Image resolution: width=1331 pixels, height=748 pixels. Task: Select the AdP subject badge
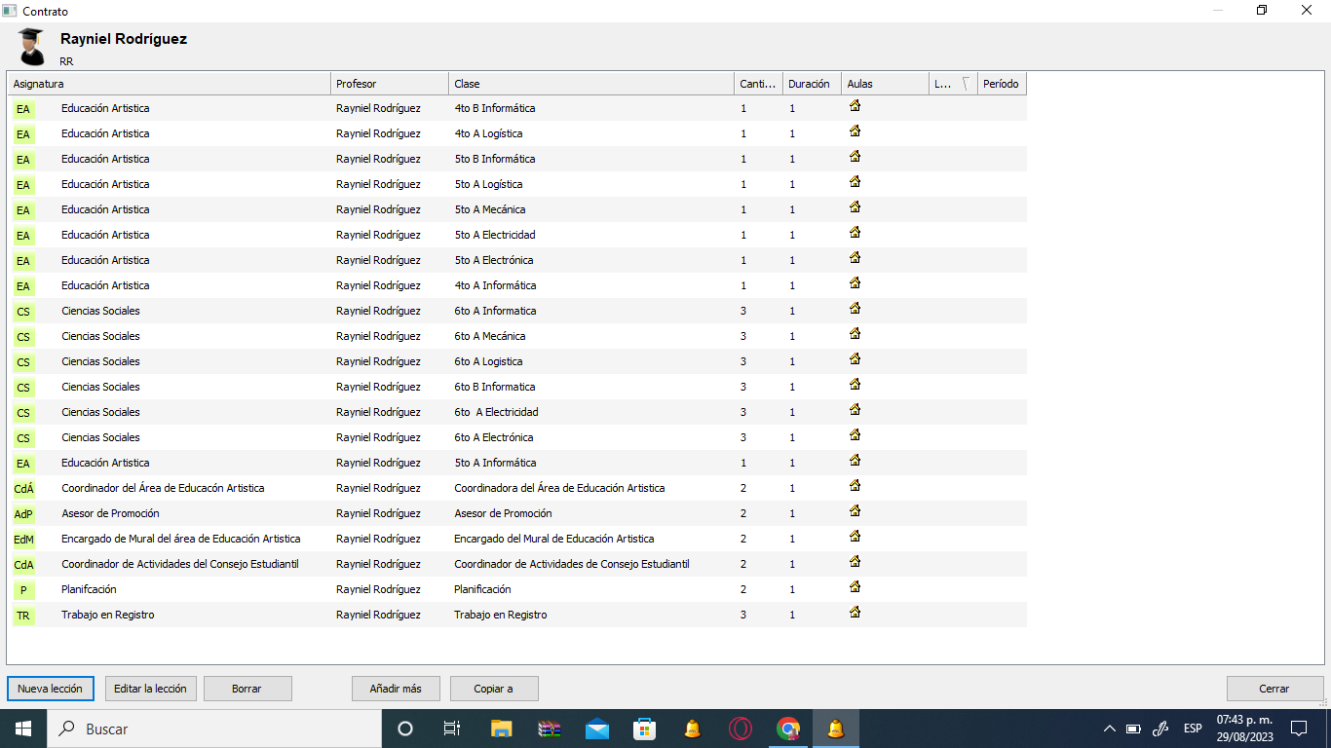pos(23,514)
